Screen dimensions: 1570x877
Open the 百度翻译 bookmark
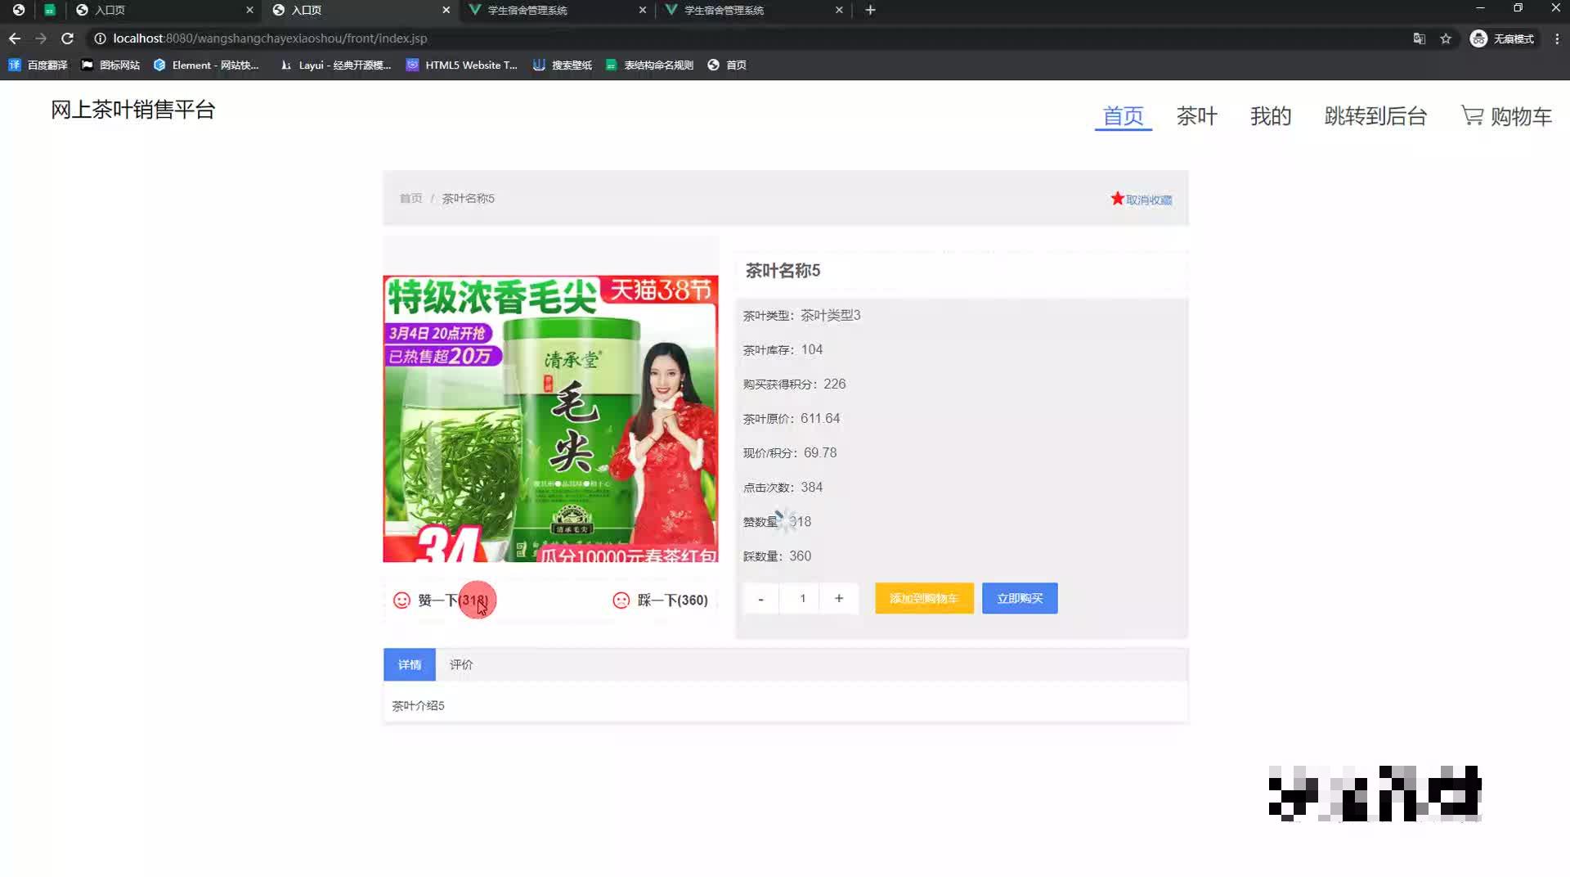point(38,65)
